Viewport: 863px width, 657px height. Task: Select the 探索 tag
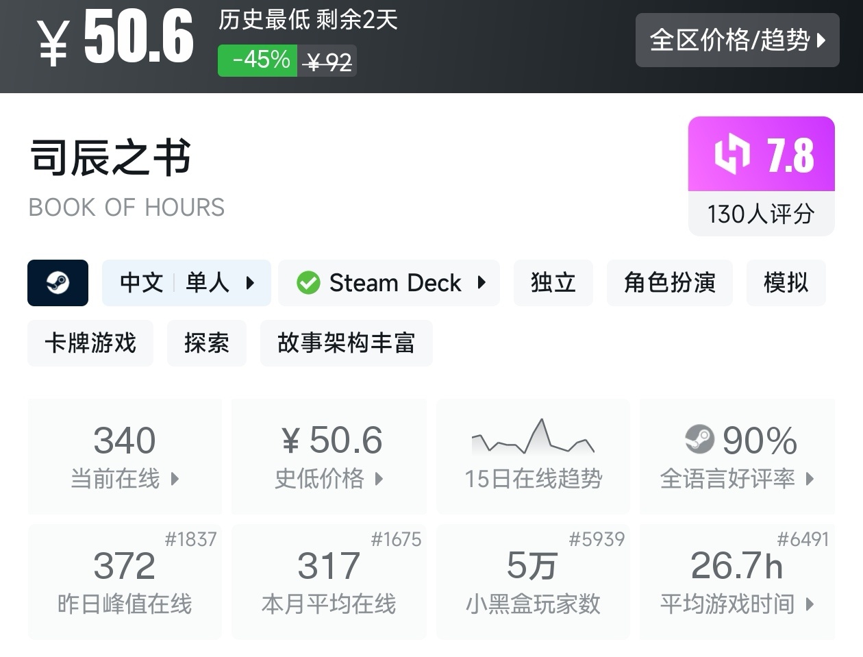pos(206,343)
